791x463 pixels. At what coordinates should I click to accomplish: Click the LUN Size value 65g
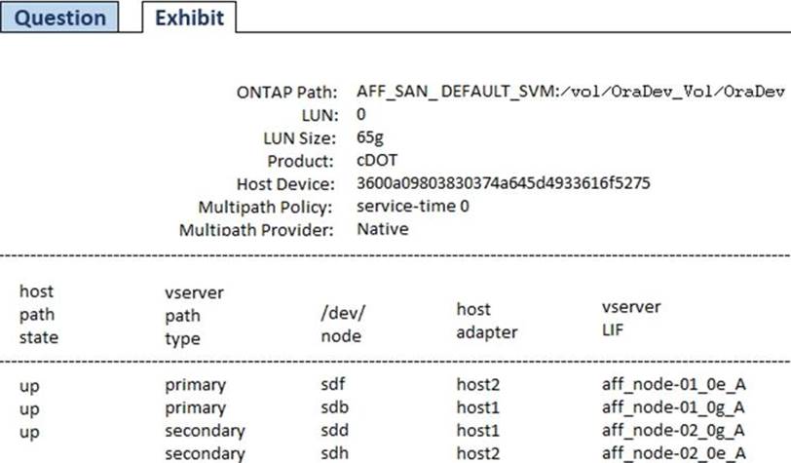[370, 137]
